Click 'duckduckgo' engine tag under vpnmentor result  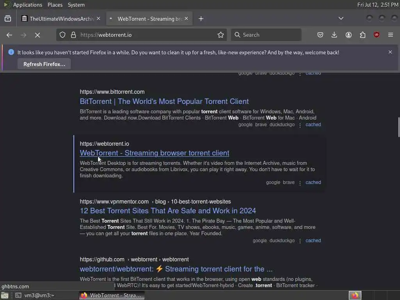282,241
